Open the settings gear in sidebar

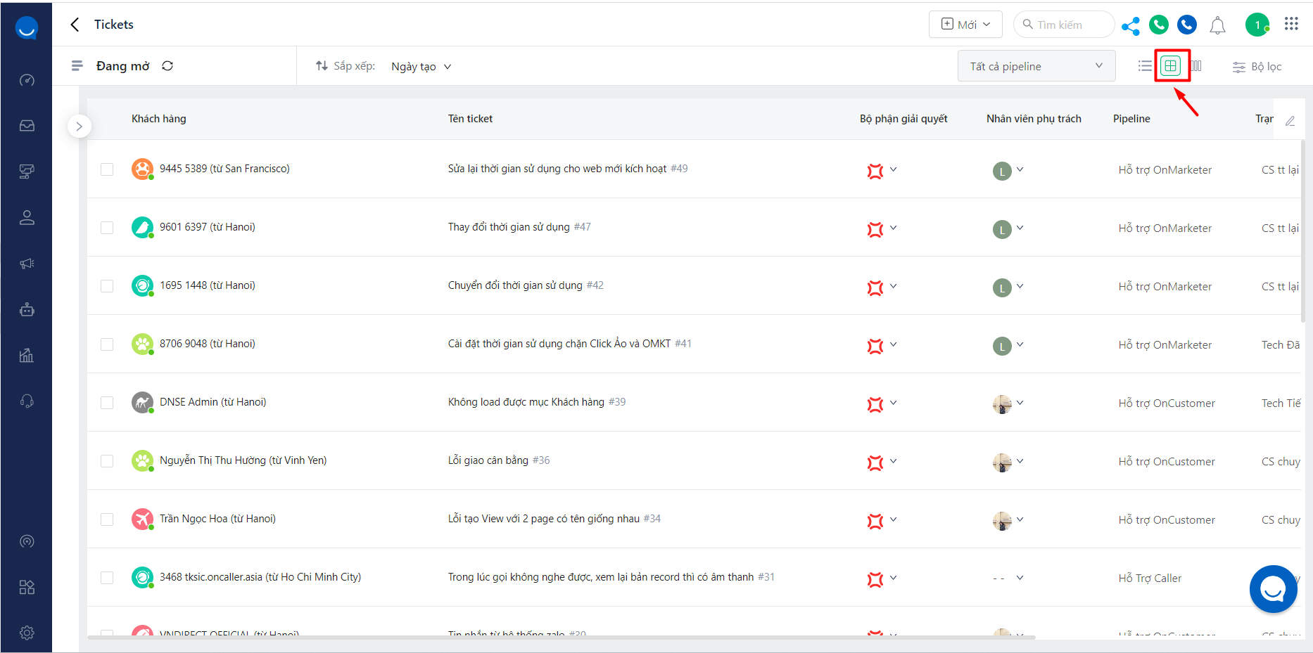(x=27, y=633)
